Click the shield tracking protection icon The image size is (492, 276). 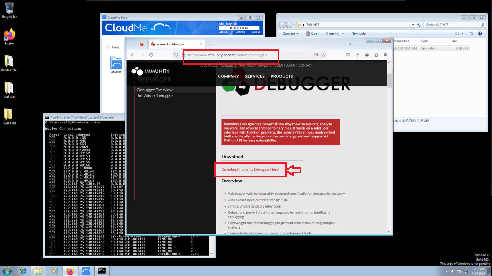(x=176, y=55)
